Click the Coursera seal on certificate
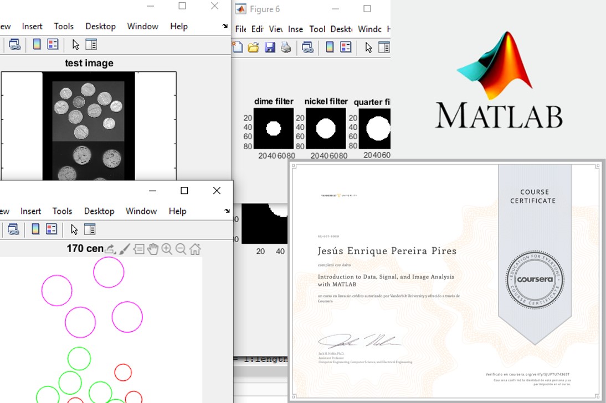The width and height of the screenshot is (606, 403). (535, 279)
